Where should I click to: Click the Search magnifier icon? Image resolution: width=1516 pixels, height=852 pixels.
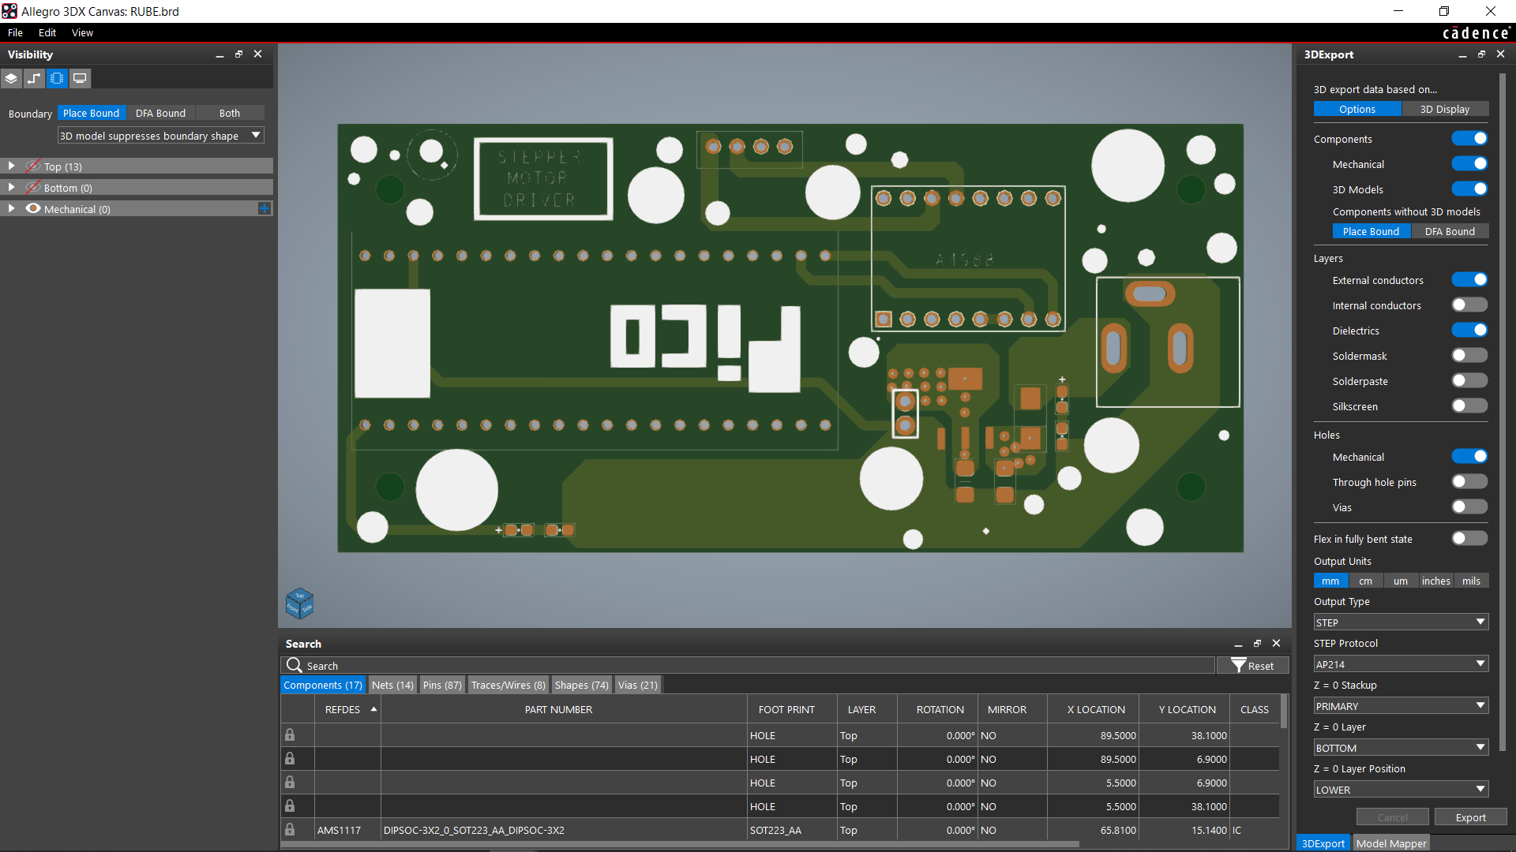point(294,665)
